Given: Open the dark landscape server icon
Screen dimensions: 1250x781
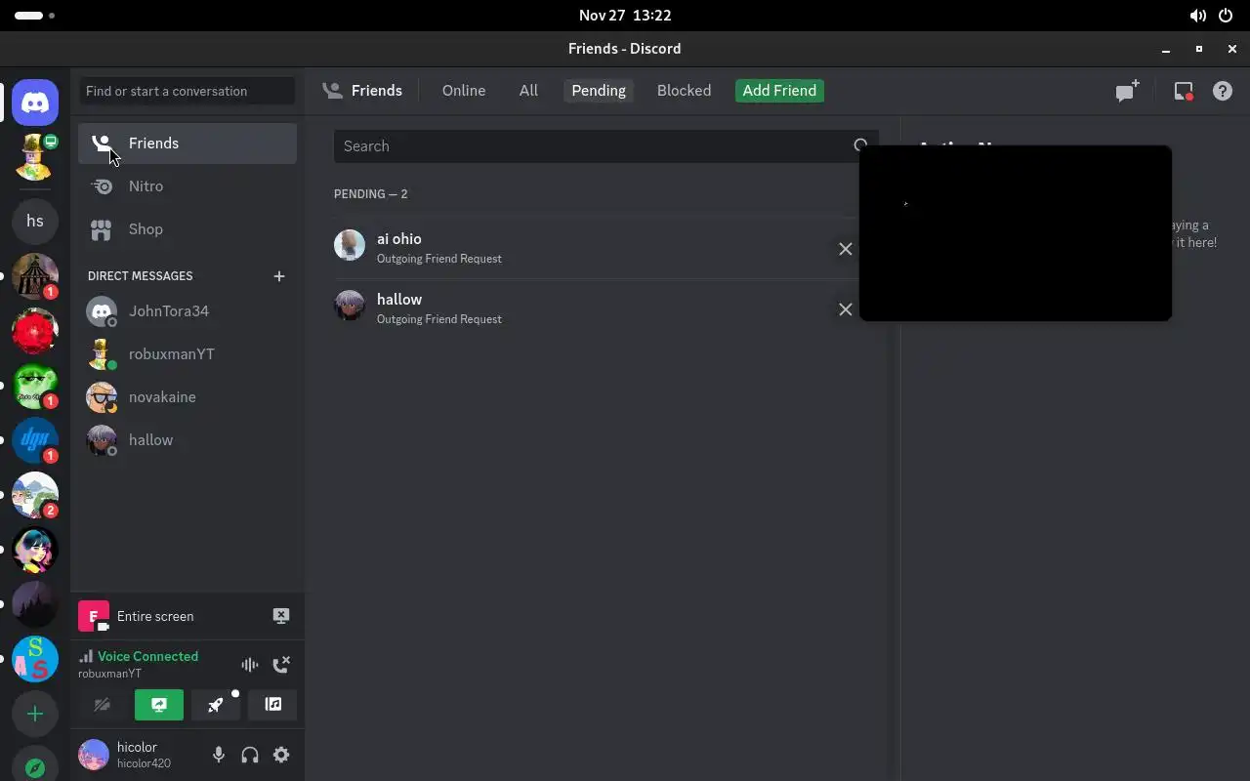Looking at the screenshot, I should 35,604.
